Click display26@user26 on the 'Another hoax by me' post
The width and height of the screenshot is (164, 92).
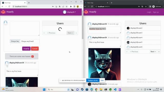[x=99, y=24]
